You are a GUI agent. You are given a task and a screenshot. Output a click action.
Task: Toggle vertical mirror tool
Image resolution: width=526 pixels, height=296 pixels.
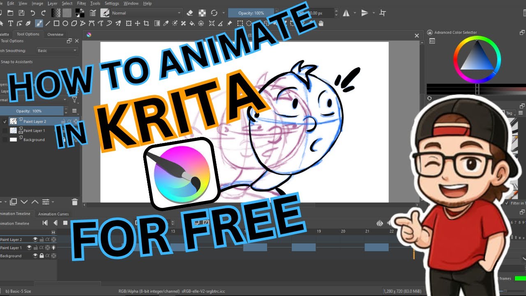[365, 13]
